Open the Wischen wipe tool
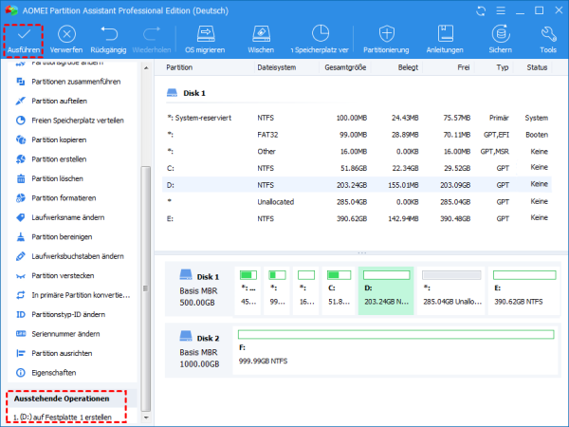Viewport: 569px width, 427px height. pos(261,40)
